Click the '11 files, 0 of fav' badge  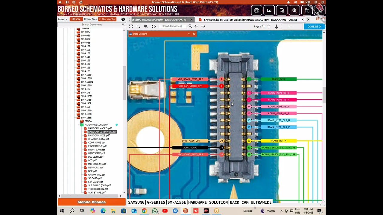[x=107, y=19]
